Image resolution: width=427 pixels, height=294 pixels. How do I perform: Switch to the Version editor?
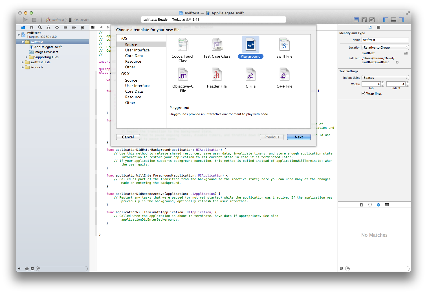[x=372, y=20]
